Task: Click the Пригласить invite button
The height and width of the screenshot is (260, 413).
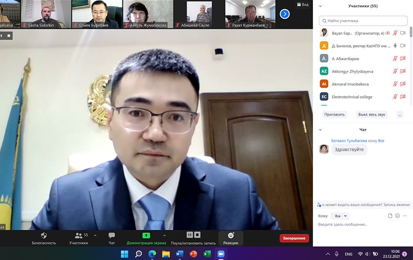Action: tap(334, 114)
